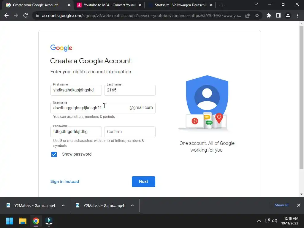
Task: Click "One account. All of Google" text
Action: pos(207,143)
